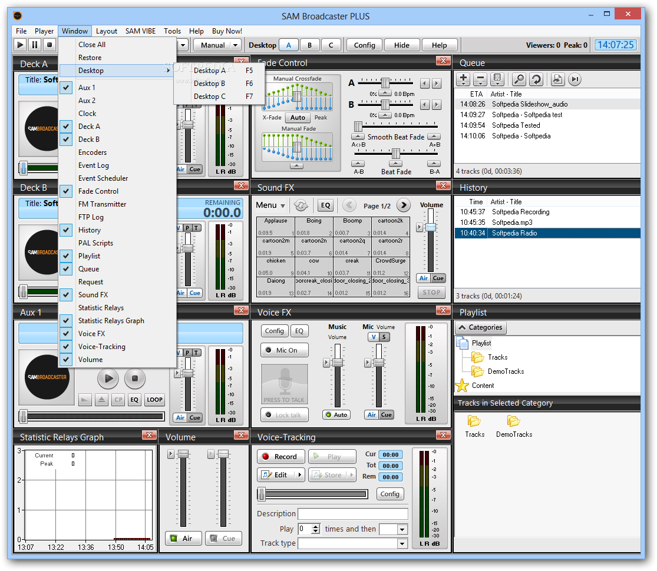Collapse the Categories expander in Playlist
This screenshot has width=657, height=571.
[481, 327]
